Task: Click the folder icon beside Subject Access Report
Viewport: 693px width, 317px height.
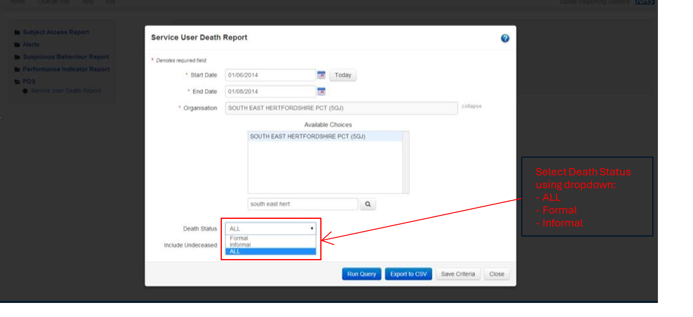Action: pyautogui.click(x=17, y=32)
